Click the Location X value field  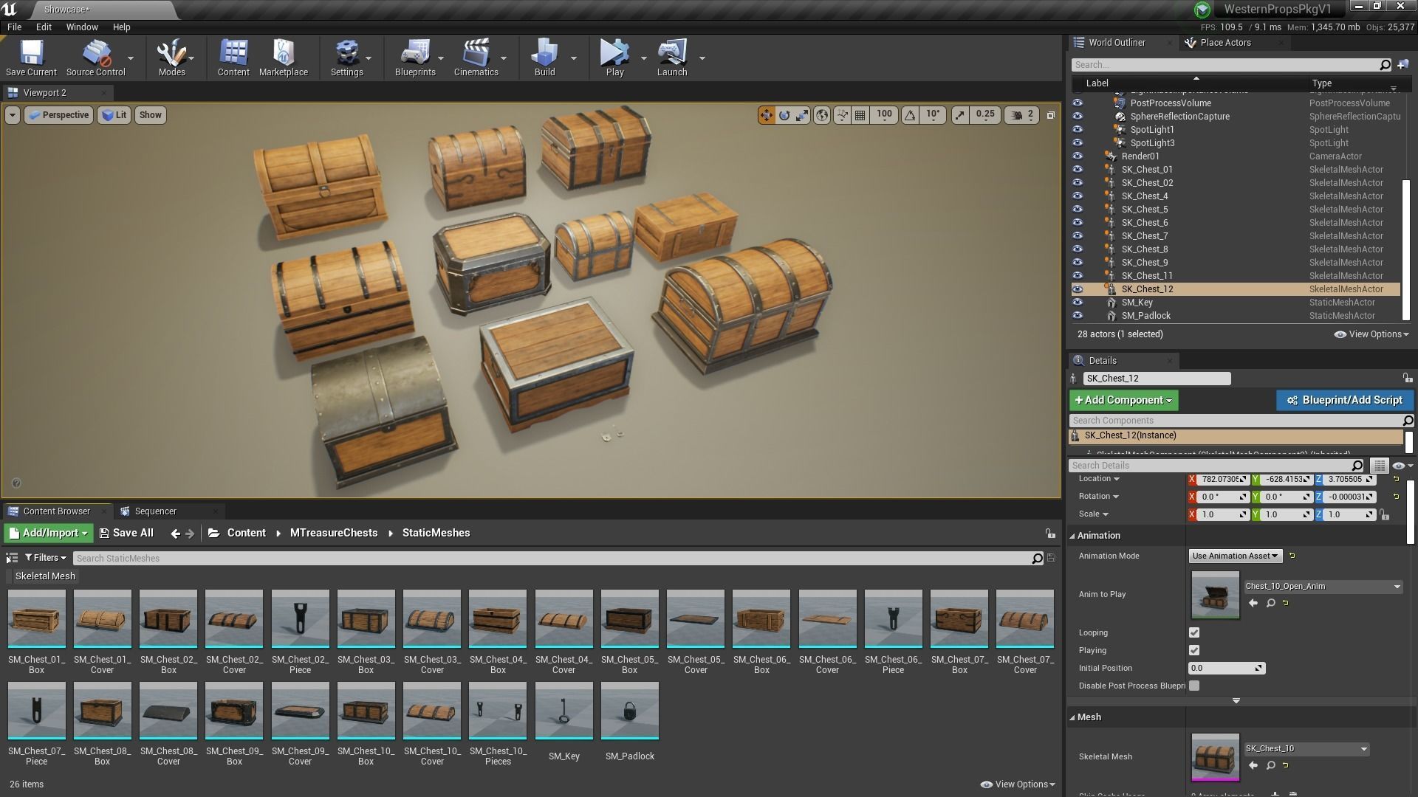point(1222,479)
